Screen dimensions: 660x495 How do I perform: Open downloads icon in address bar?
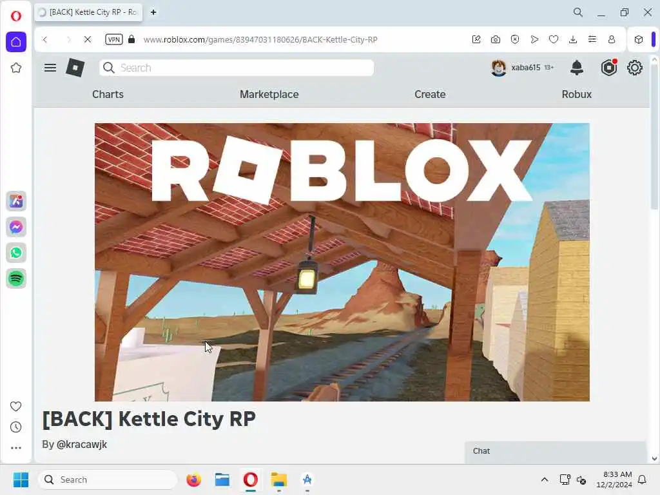573,39
